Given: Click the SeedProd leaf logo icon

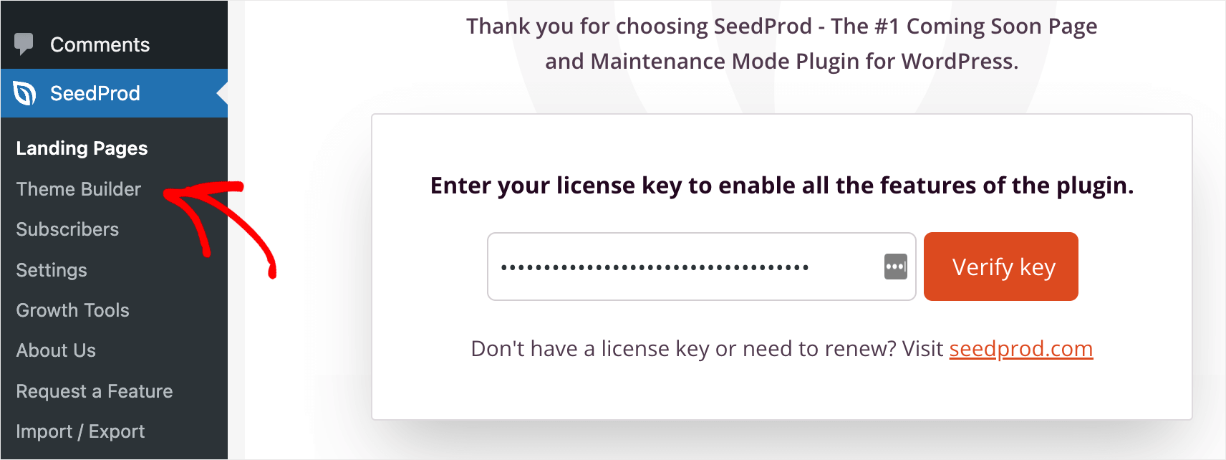Looking at the screenshot, I should click(x=24, y=93).
